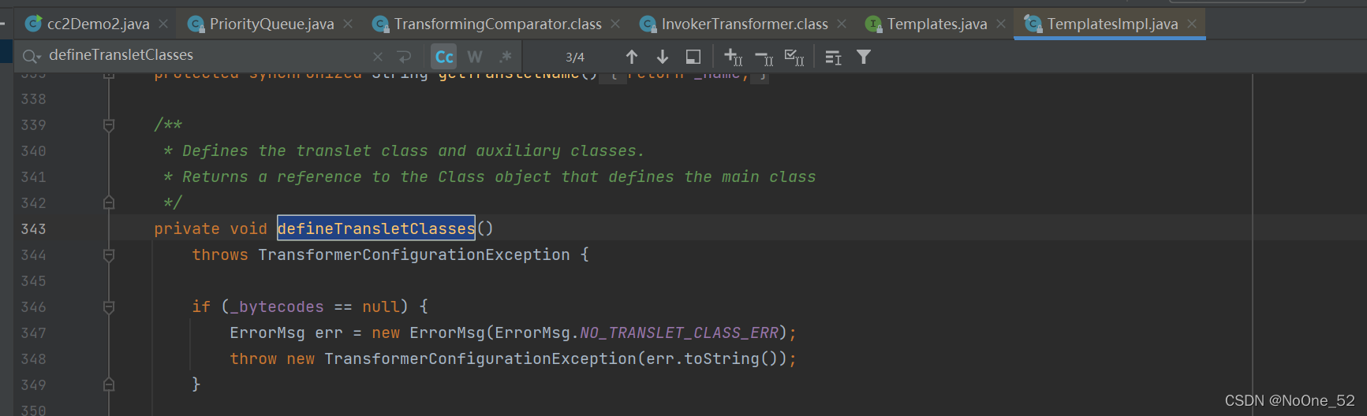Click the cc2Demo2.java class file icon
The image size is (1367, 416).
pyautogui.click(x=33, y=24)
